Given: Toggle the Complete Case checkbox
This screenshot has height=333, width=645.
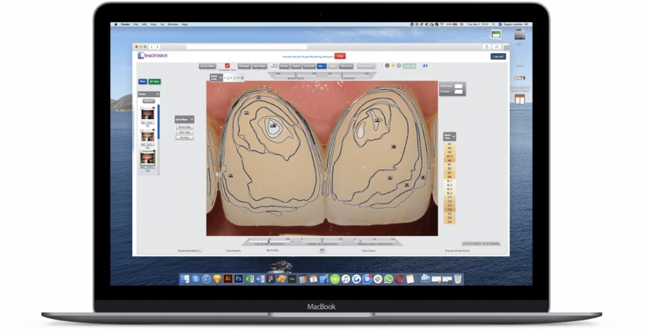Looking at the screenshot, I should [227, 65].
